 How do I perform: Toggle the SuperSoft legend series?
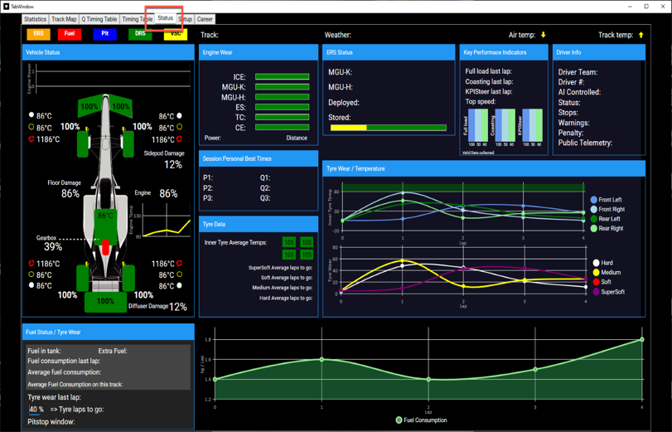(608, 292)
